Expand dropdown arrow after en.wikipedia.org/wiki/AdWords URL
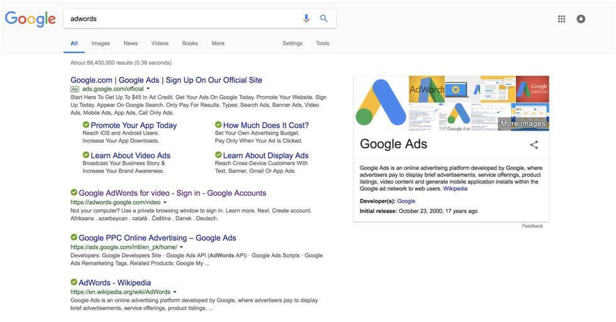This screenshot has height=322, width=616. [175, 292]
